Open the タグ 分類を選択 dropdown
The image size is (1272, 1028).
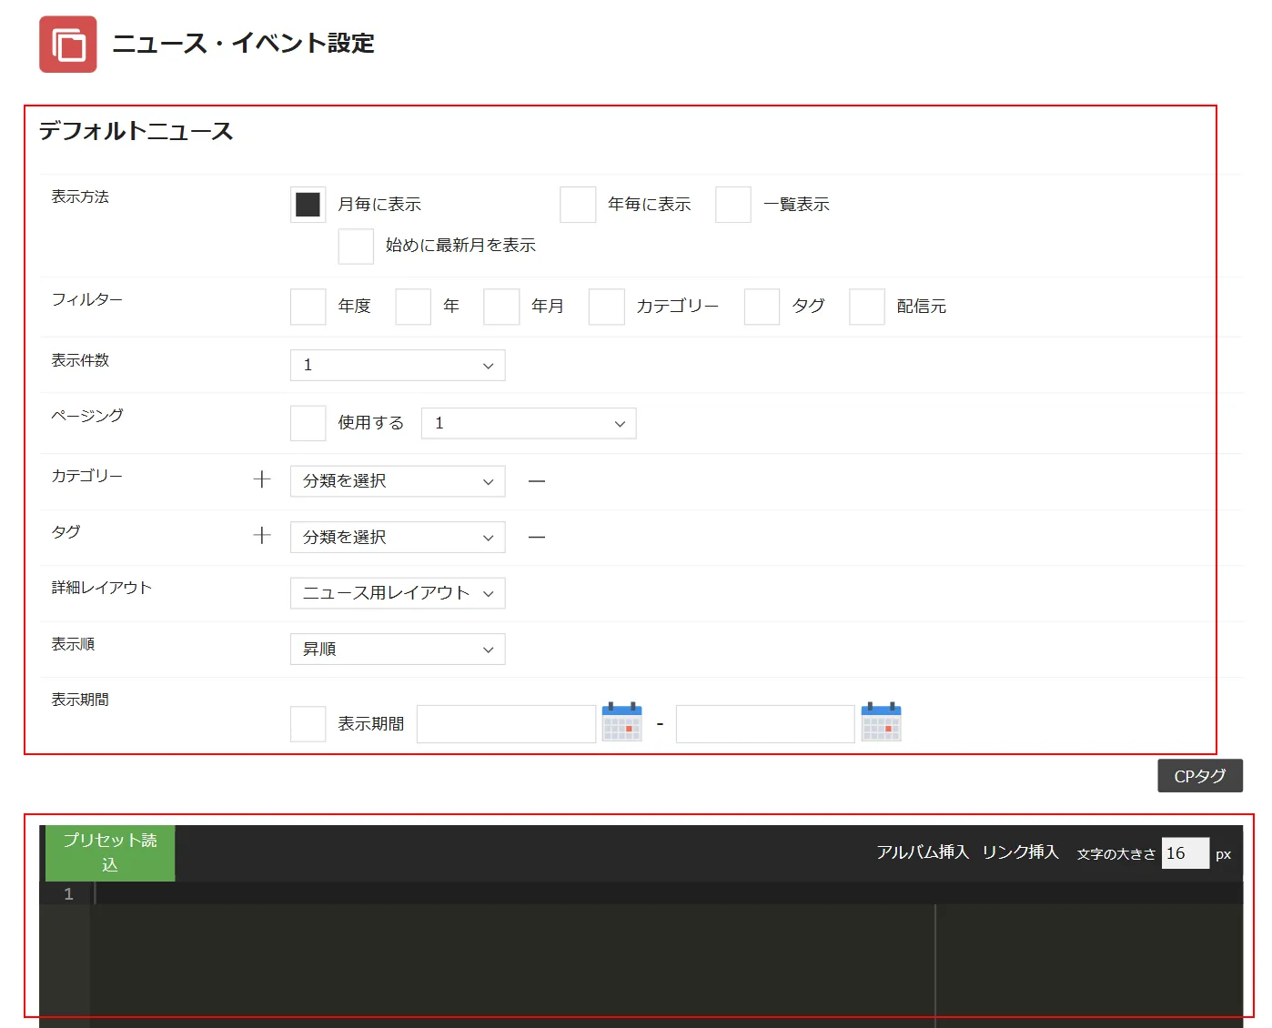click(x=398, y=537)
